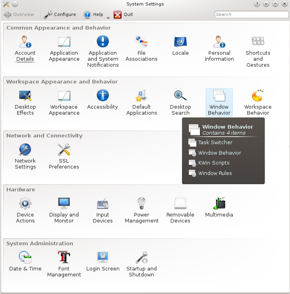290x294 pixels.
Task: Click the Help toolbar button
Action: 93,15
